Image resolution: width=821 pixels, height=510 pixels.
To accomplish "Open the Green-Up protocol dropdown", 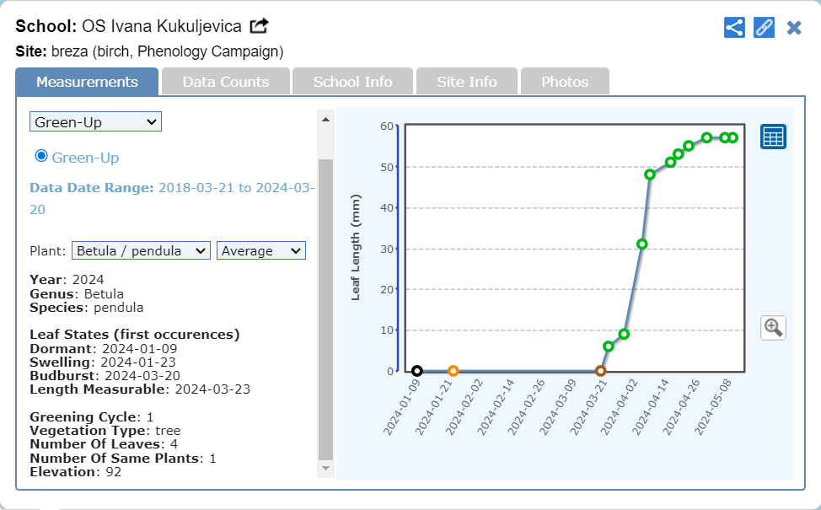I will click(x=95, y=122).
